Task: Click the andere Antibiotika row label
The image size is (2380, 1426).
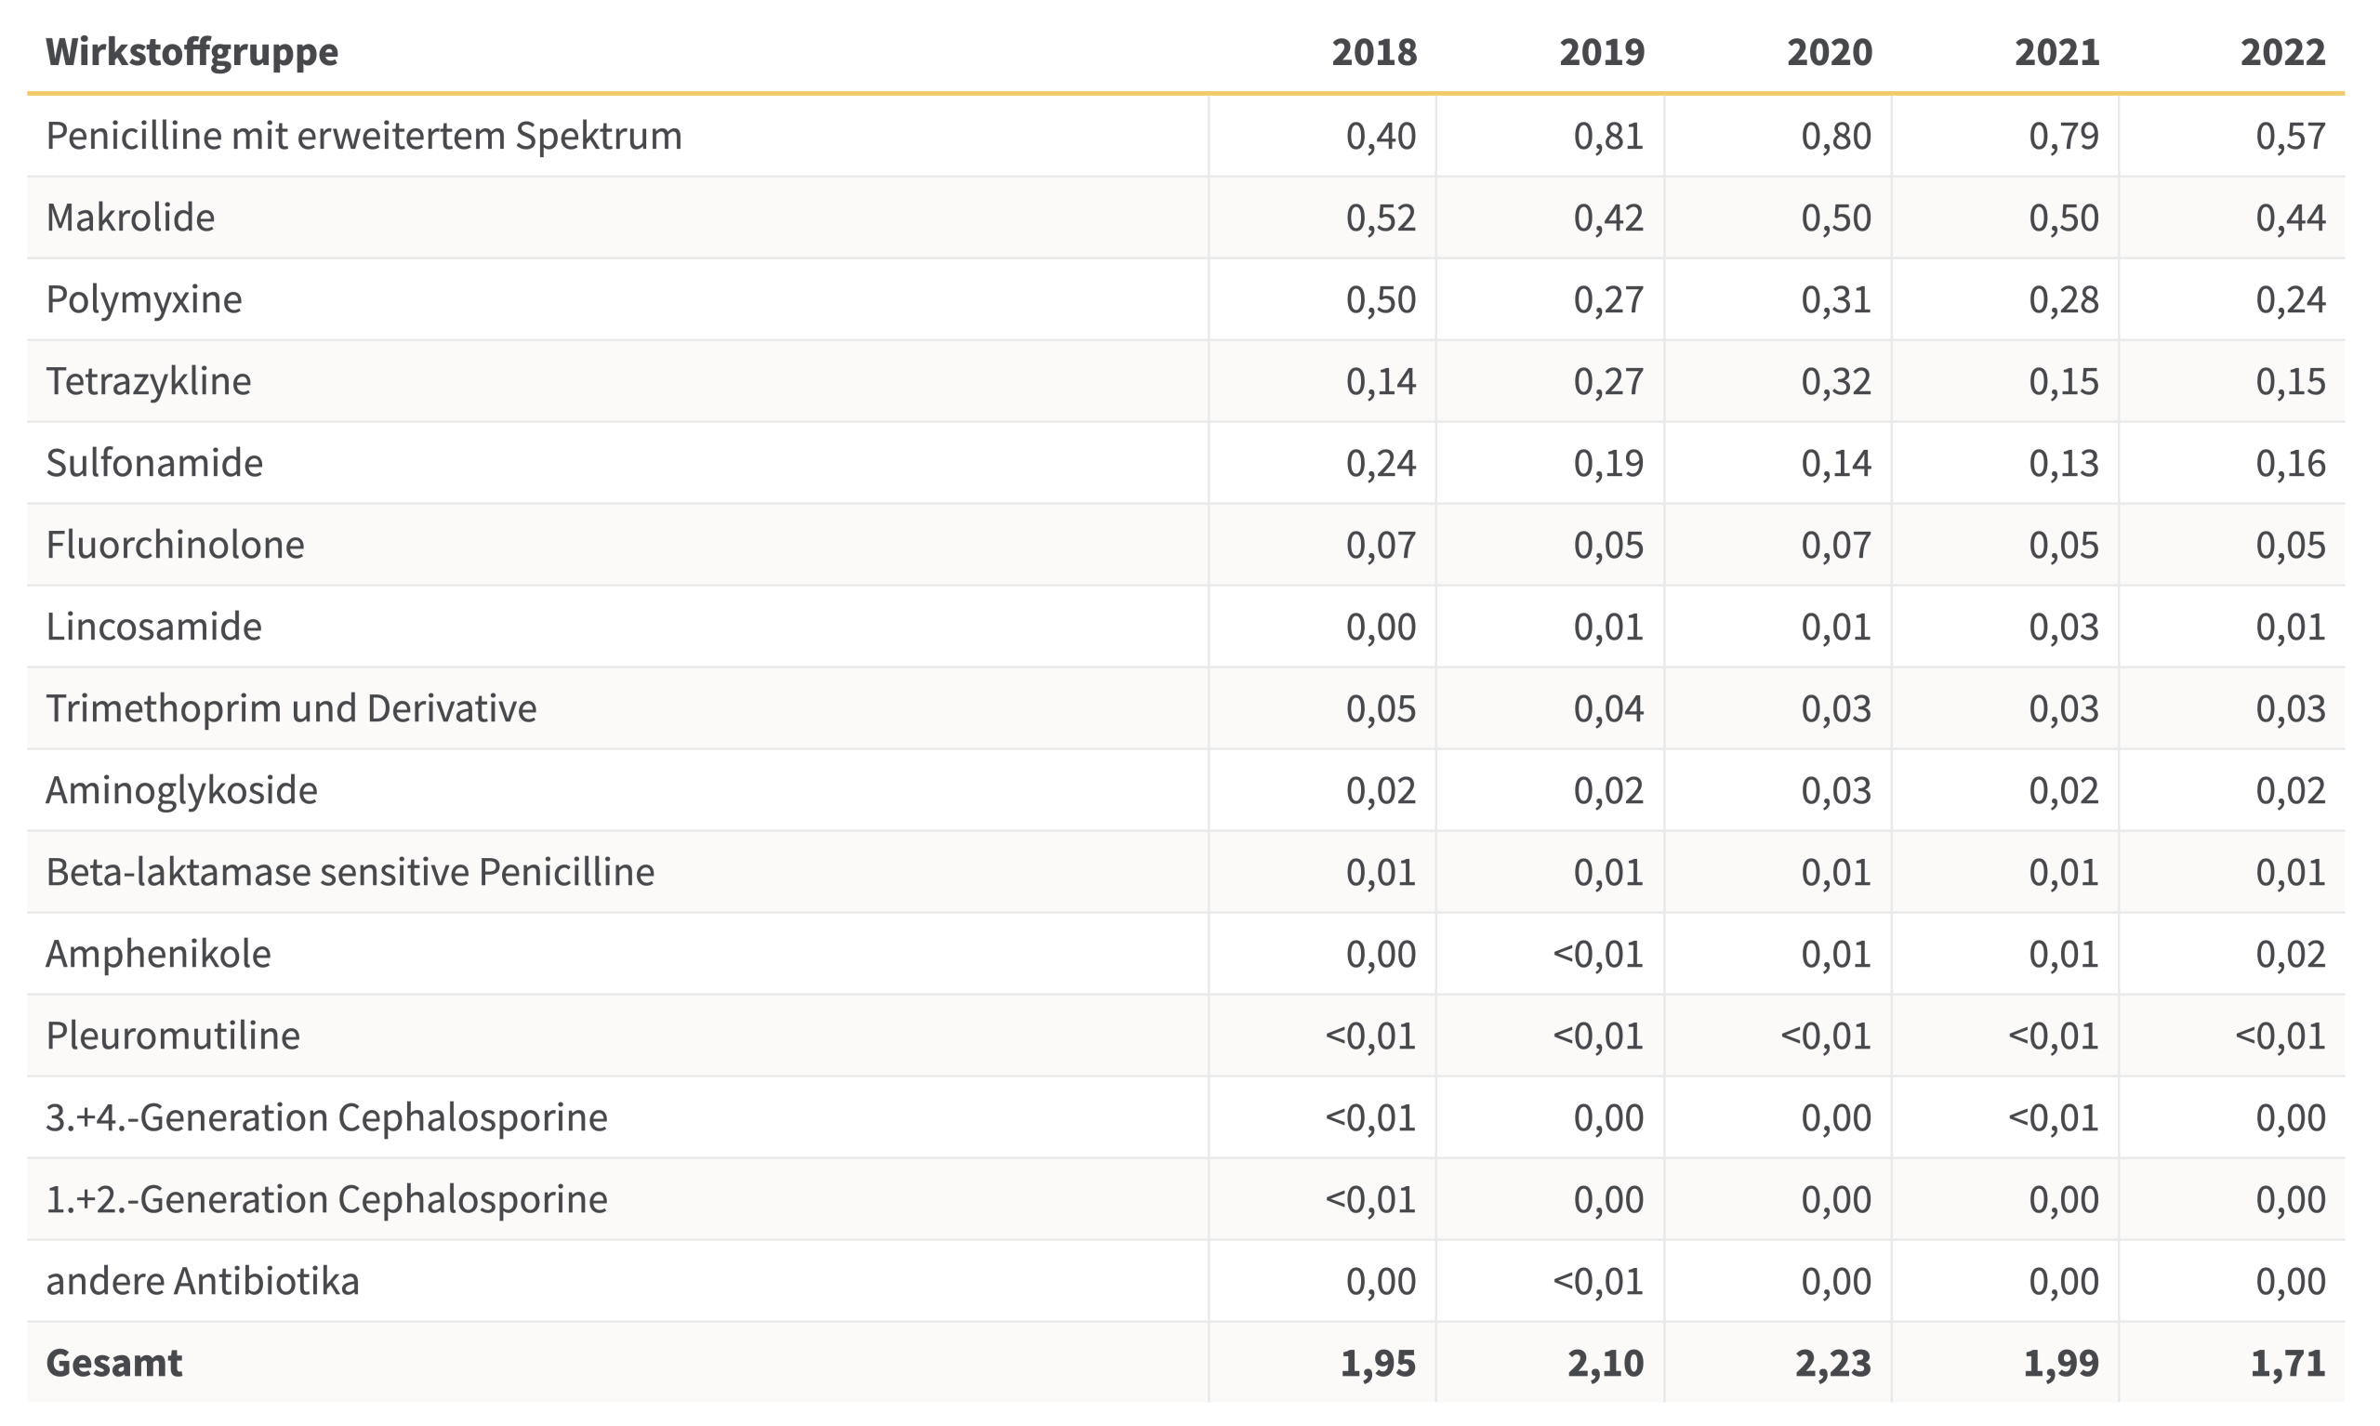Action: pos(203,1281)
